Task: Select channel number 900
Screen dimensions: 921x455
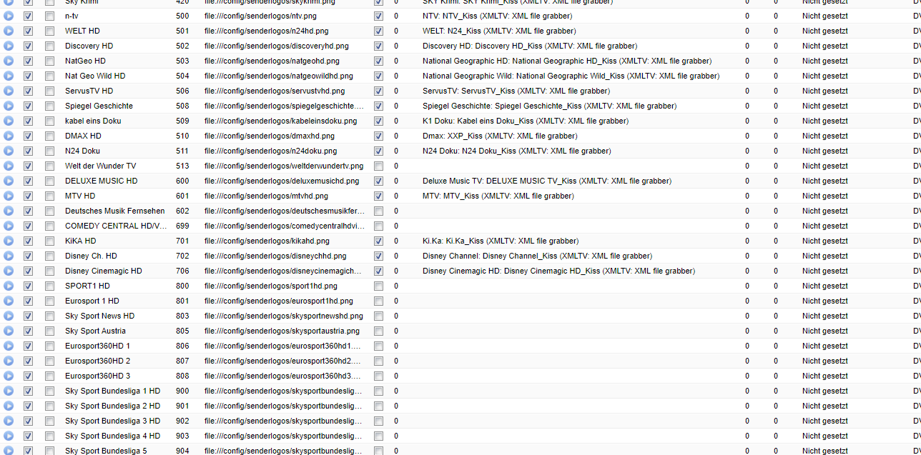Action: (x=182, y=391)
